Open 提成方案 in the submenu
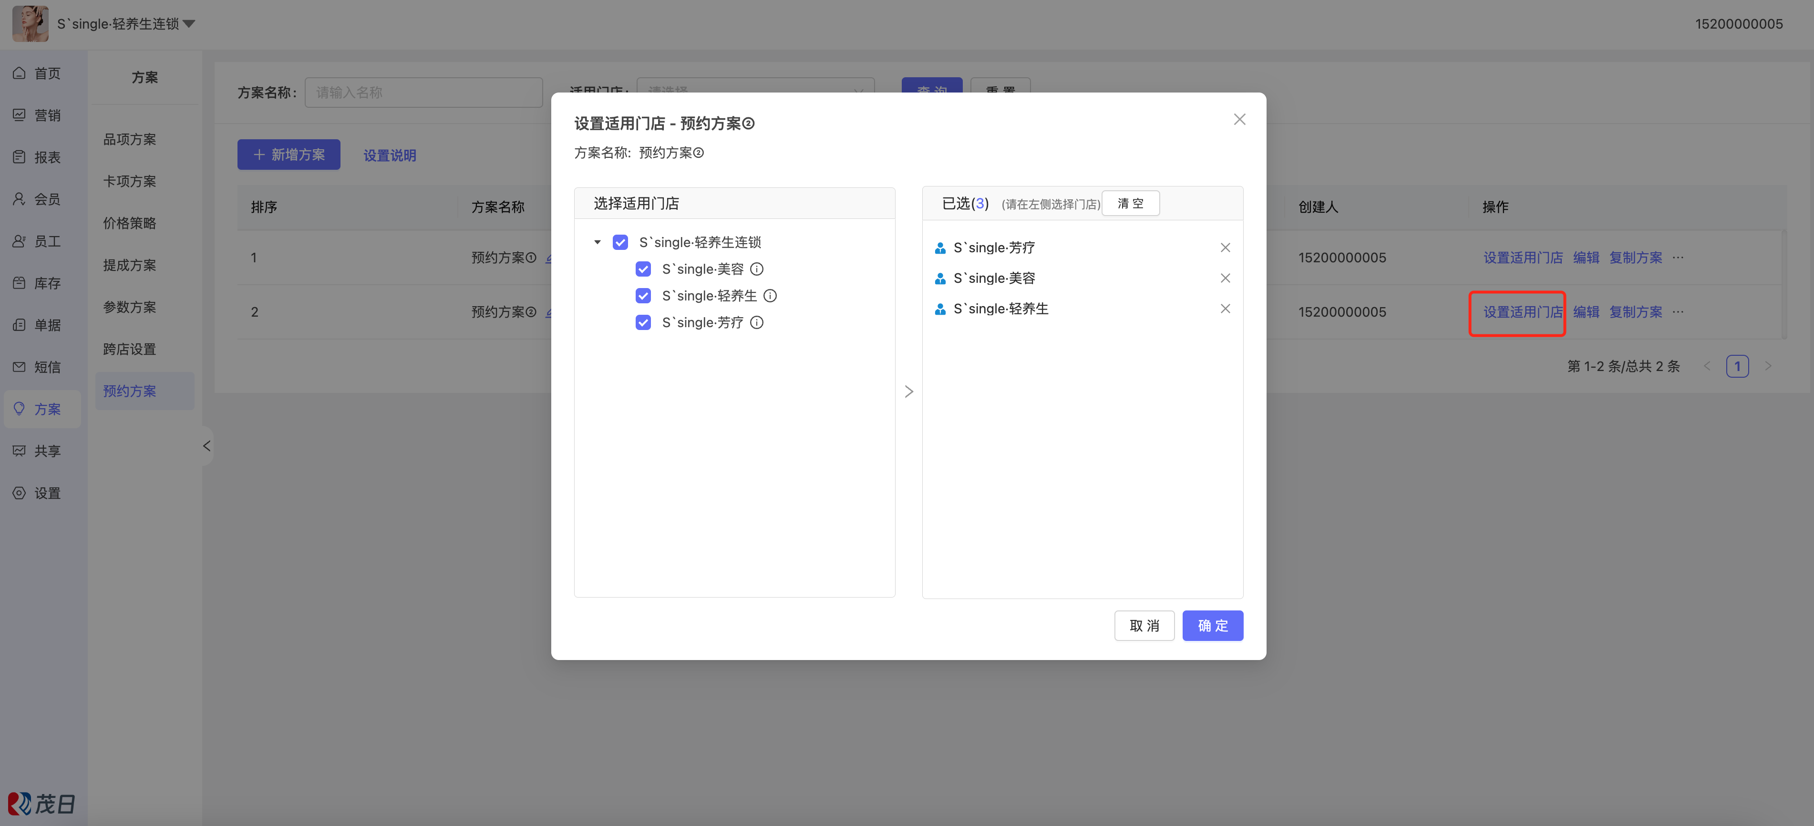The width and height of the screenshot is (1814, 826). pyautogui.click(x=130, y=265)
